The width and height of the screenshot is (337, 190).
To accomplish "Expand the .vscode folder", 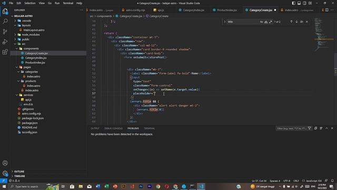I will tap(26, 21).
